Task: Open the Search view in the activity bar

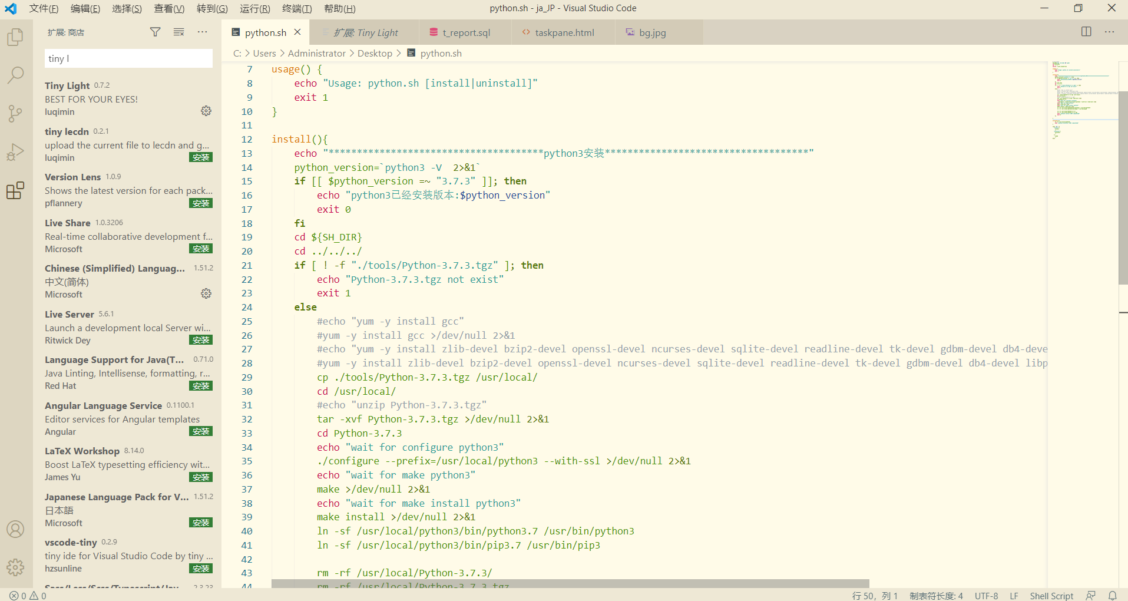Action: 15,75
